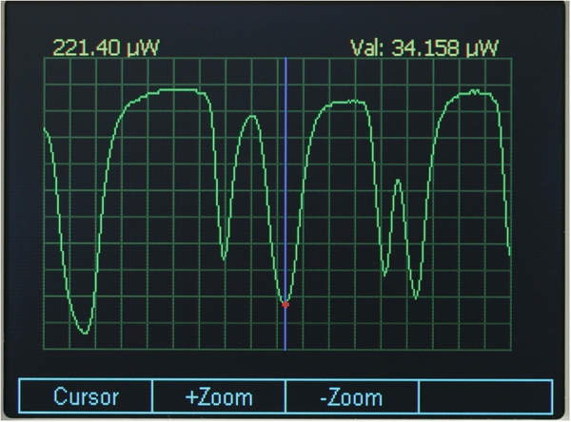Click the bottom-left corner of the graph grid
Viewport: 571px width, 422px height.
coord(45,348)
